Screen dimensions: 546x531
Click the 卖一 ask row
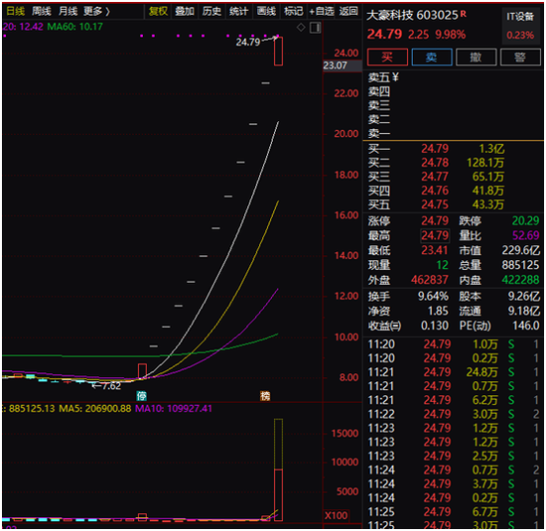[453, 133]
